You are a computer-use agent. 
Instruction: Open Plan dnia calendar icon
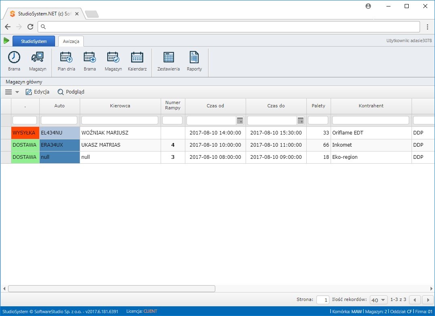pos(66,57)
